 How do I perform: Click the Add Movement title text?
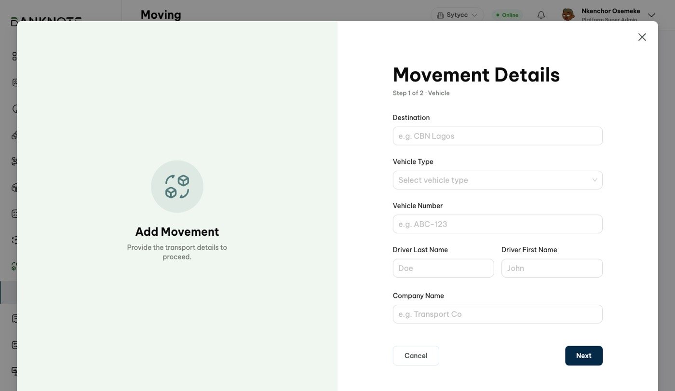point(177,231)
